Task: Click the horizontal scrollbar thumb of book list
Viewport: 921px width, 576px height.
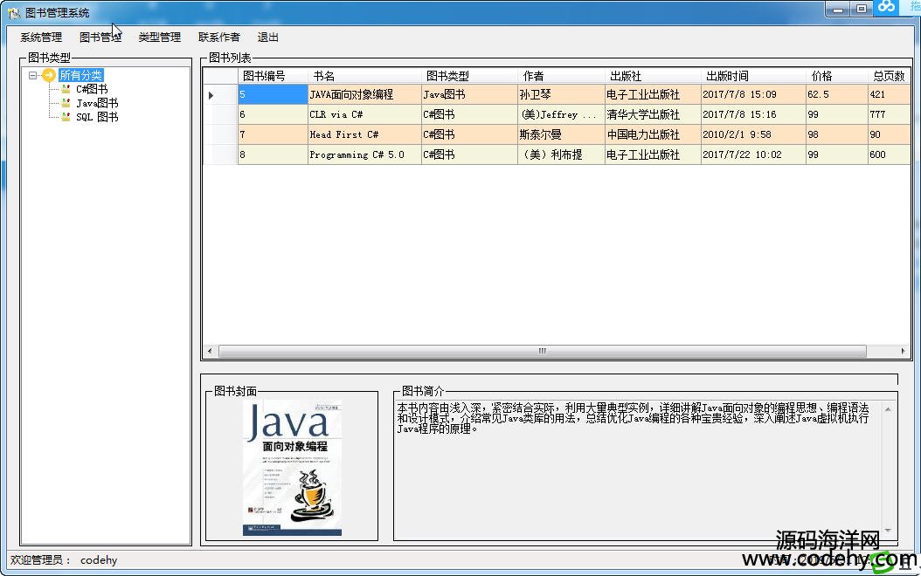Action: 542,351
